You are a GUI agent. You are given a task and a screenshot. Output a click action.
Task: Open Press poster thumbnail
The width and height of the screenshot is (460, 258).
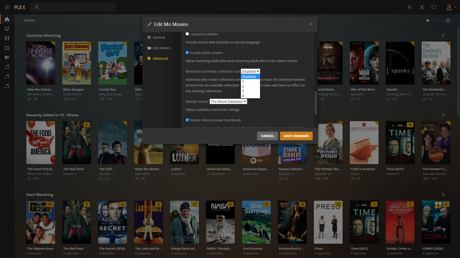pos(328,222)
